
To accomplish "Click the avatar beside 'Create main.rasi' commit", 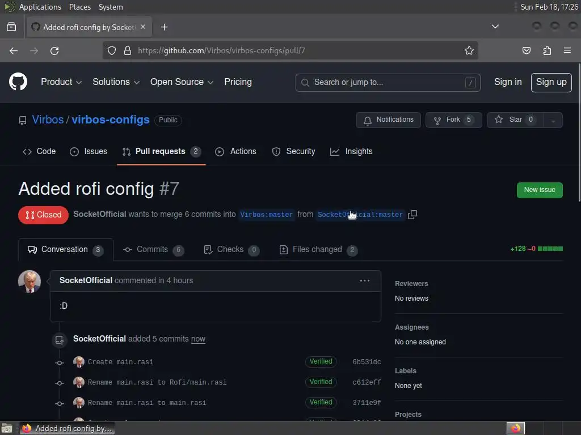I will (78, 362).
